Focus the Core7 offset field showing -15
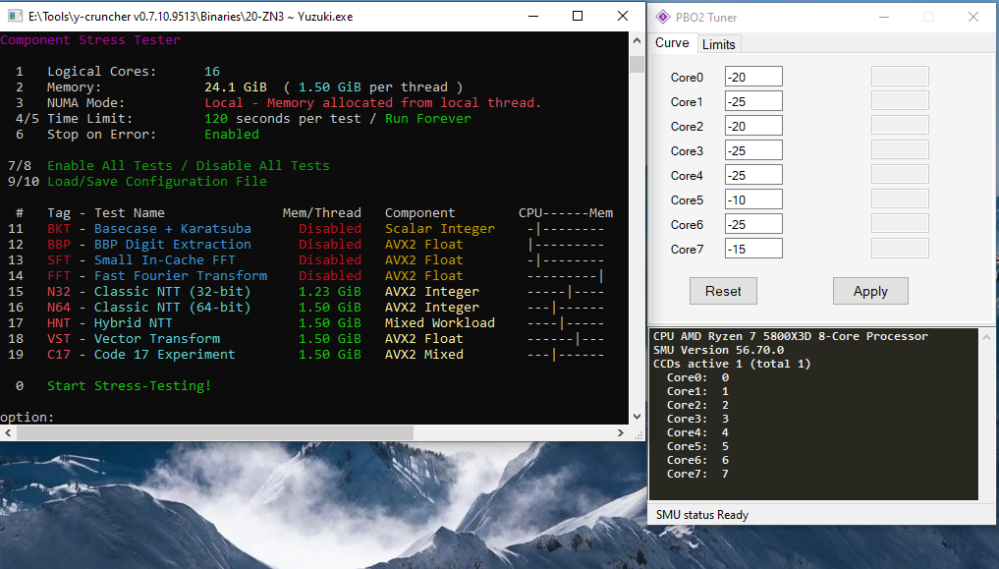999x569 pixels. (753, 249)
